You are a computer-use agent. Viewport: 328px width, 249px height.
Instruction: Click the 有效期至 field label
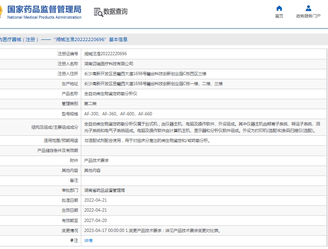point(70,220)
